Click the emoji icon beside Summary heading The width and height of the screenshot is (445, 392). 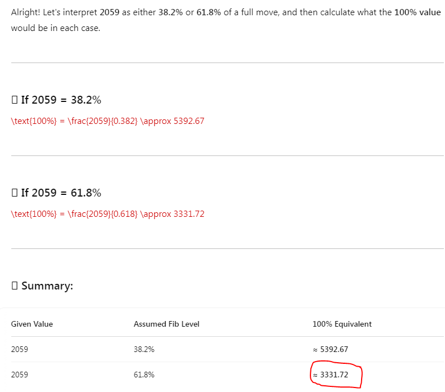click(15, 286)
